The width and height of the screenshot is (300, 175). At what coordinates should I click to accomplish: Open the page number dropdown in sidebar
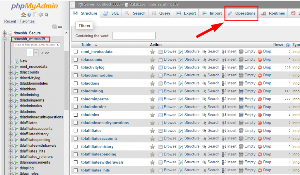coord(33,53)
